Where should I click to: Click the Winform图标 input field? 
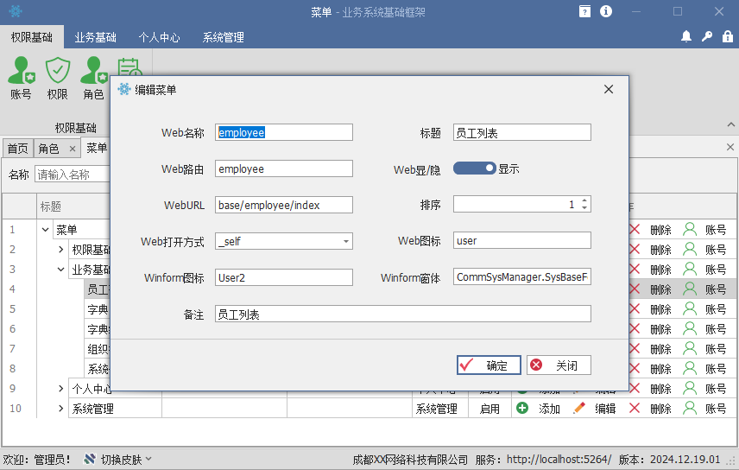point(284,277)
